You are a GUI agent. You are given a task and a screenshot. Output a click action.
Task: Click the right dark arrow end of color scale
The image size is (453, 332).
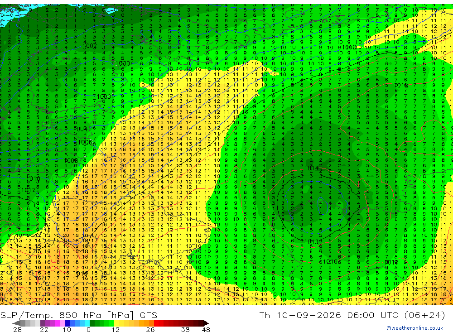(x=206, y=323)
